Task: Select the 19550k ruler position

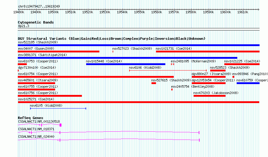Action: click(x=139, y=12)
